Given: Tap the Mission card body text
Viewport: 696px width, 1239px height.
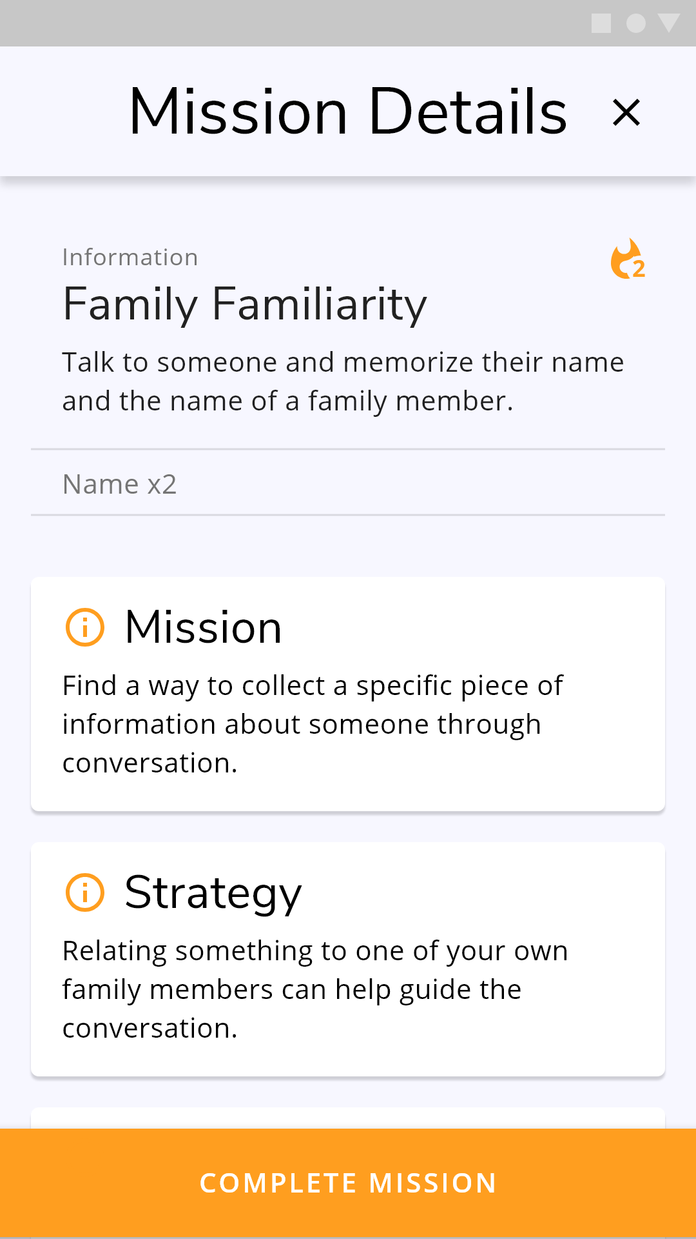Looking at the screenshot, I should [x=313, y=724].
